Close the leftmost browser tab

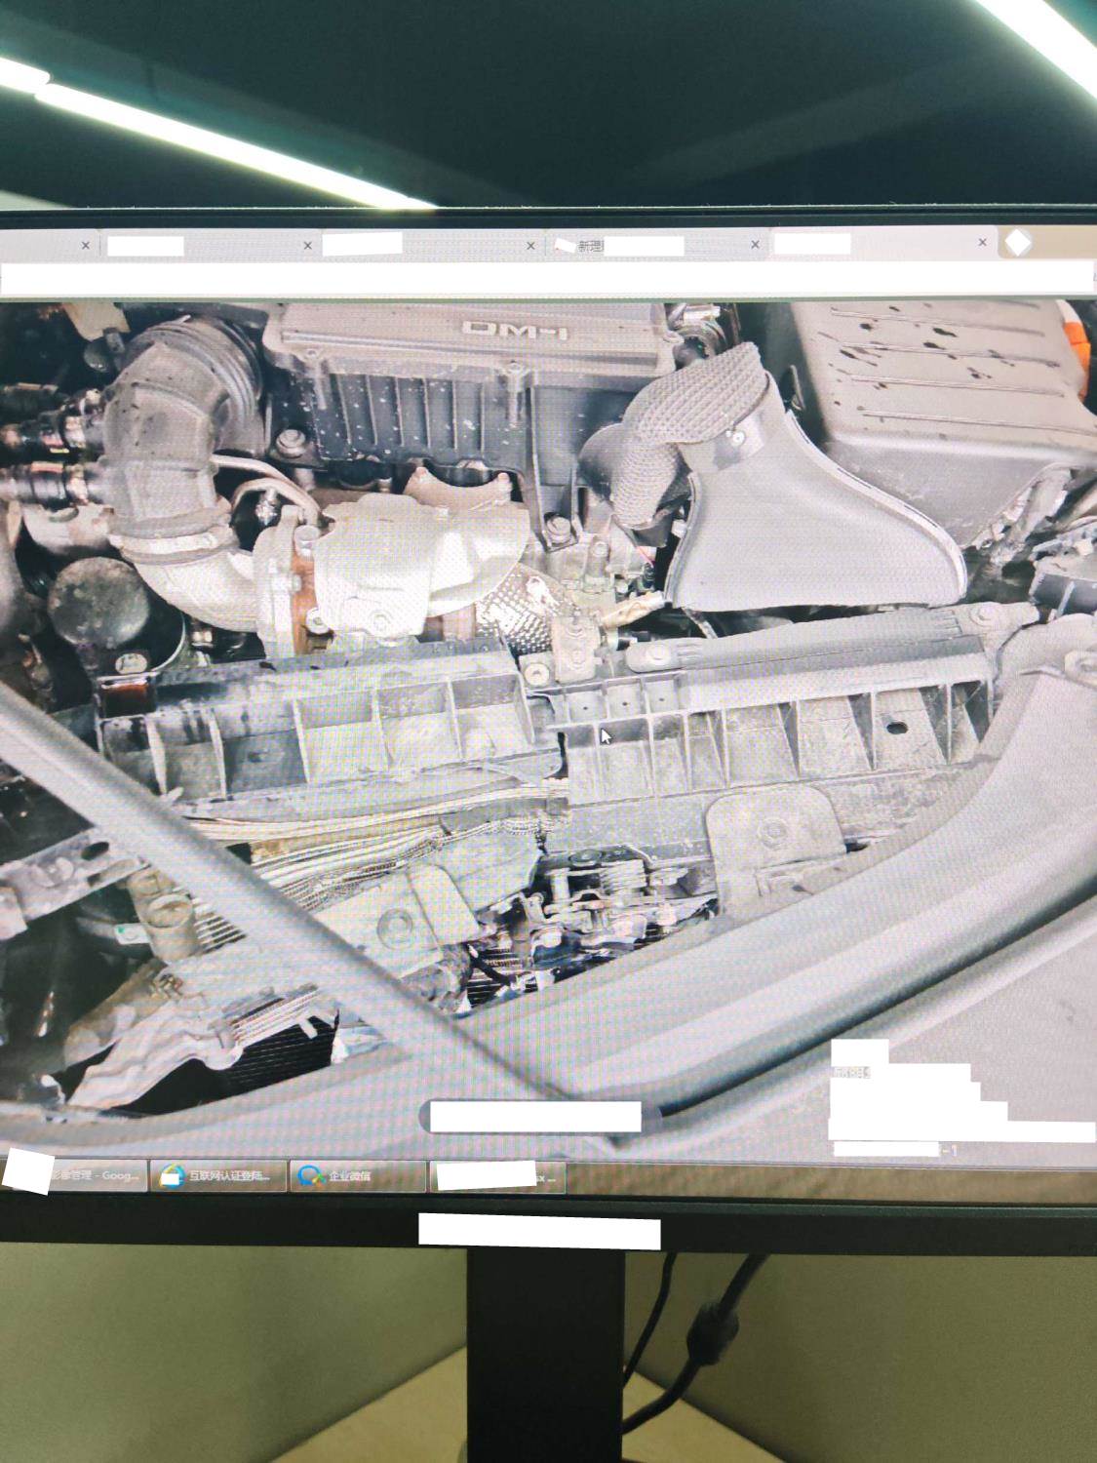click(85, 246)
